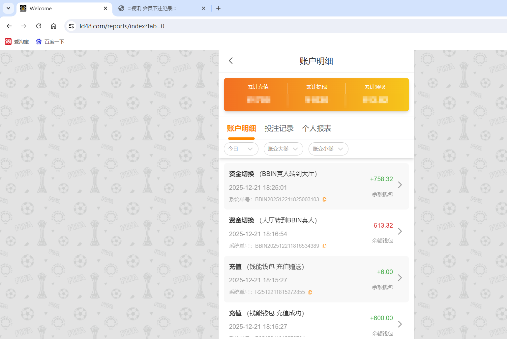Expand the +758.32 资金切换 record details

click(400, 185)
